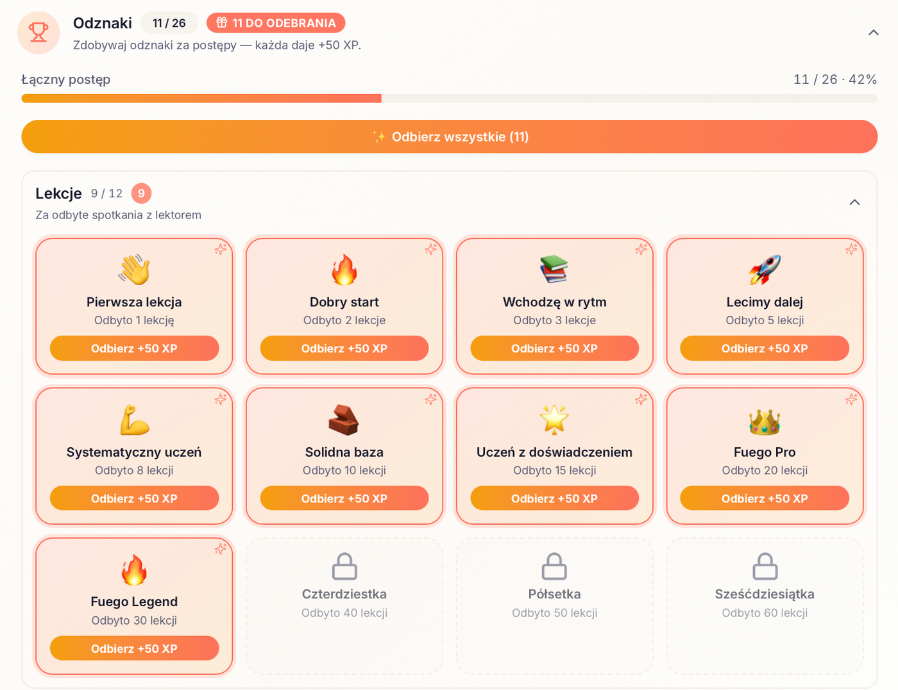Screen dimensions: 898x690
Task: Click the sparkle icon on Systematyczny uczeń card
Action: [221, 399]
